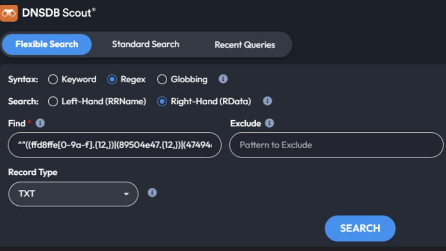Open the info icon next to Exclude
Viewport: 446px width, 251px height.
(x=270, y=123)
